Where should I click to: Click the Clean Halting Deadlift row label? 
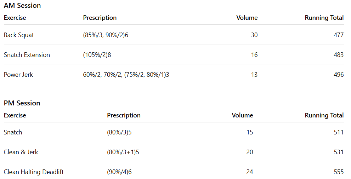(x=34, y=172)
